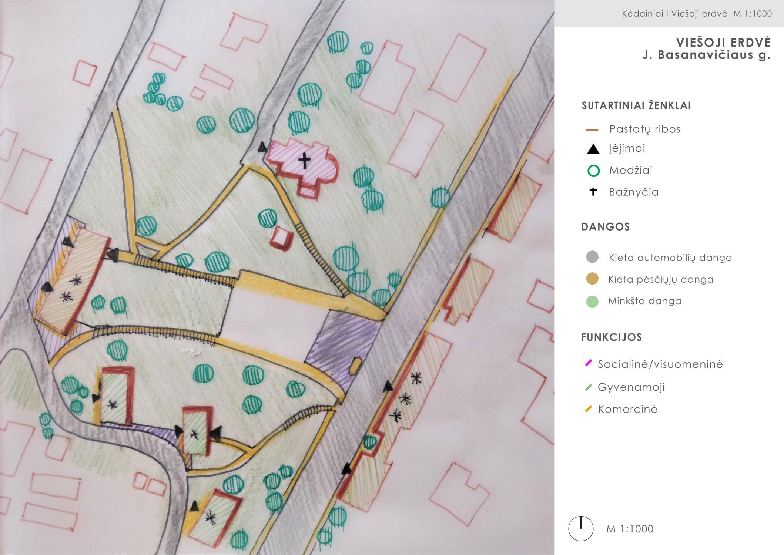The height and width of the screenshot is (555, 784).
Task: Click the VIEŠOJI ERDVĖ title text
Action: (x=723, y=42)
